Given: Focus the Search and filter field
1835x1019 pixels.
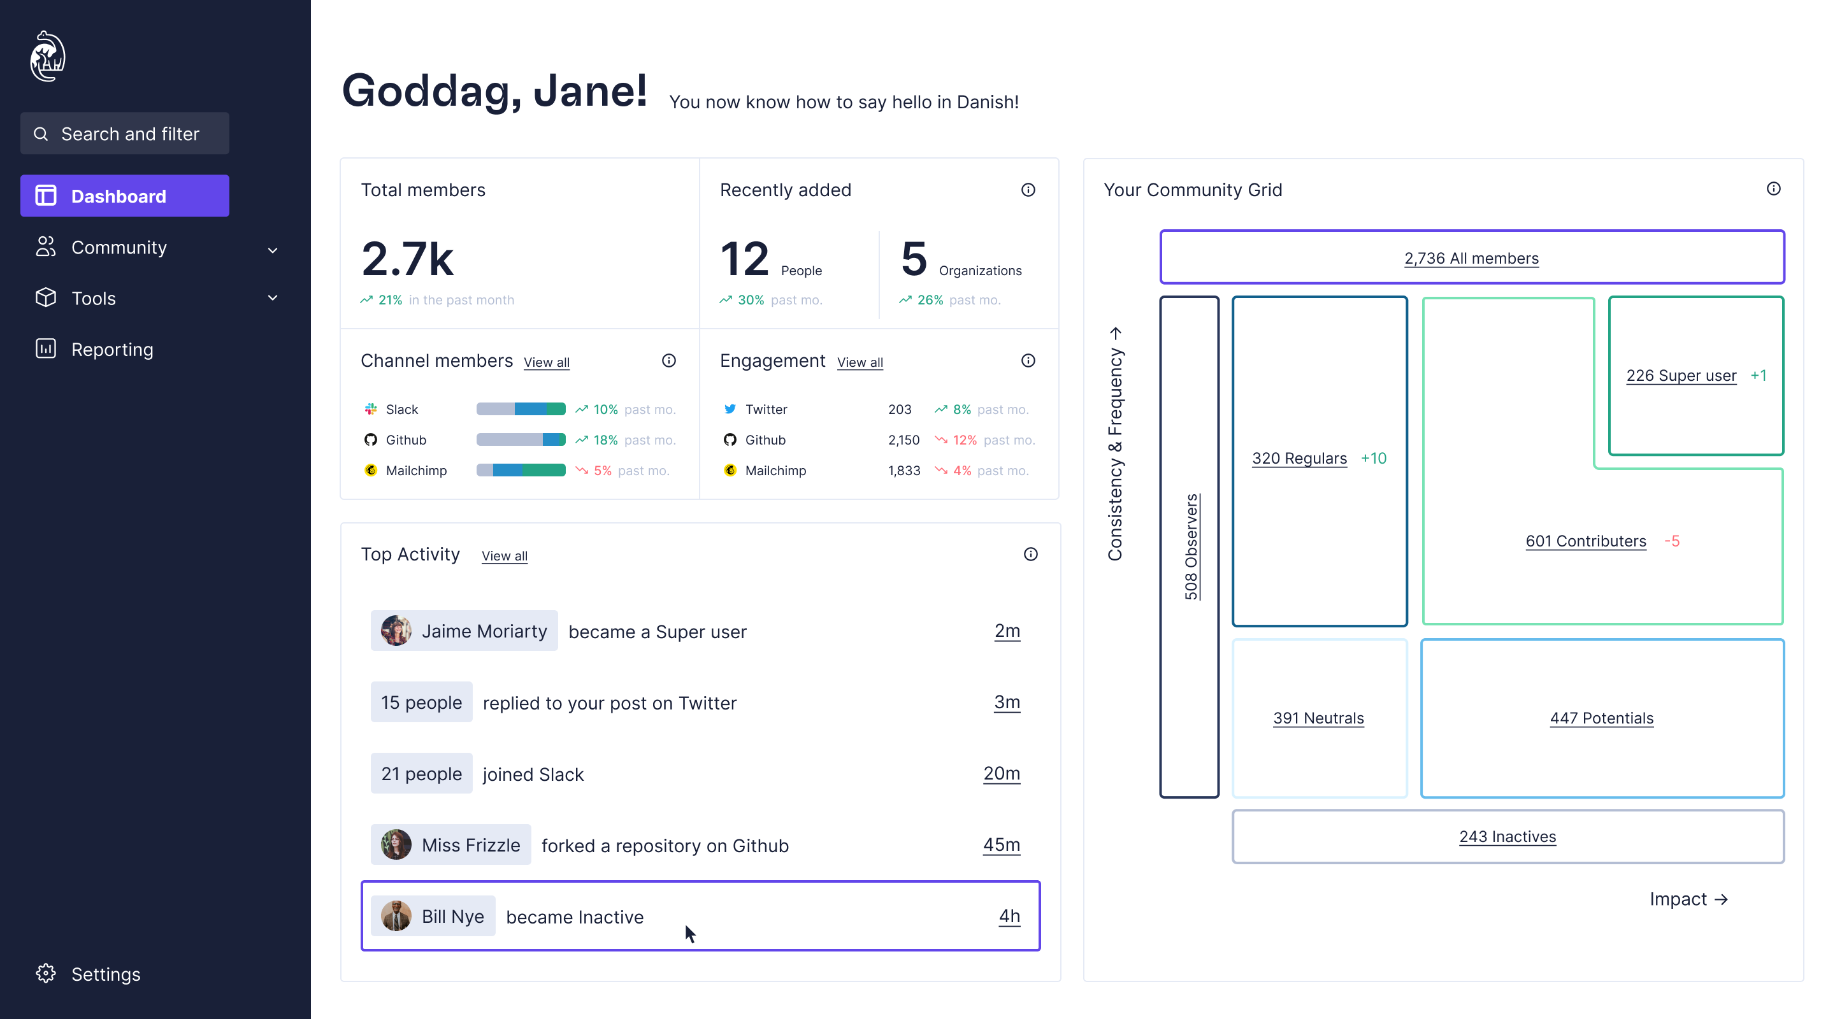Looking at the screenshot, I should pos(125,134).
